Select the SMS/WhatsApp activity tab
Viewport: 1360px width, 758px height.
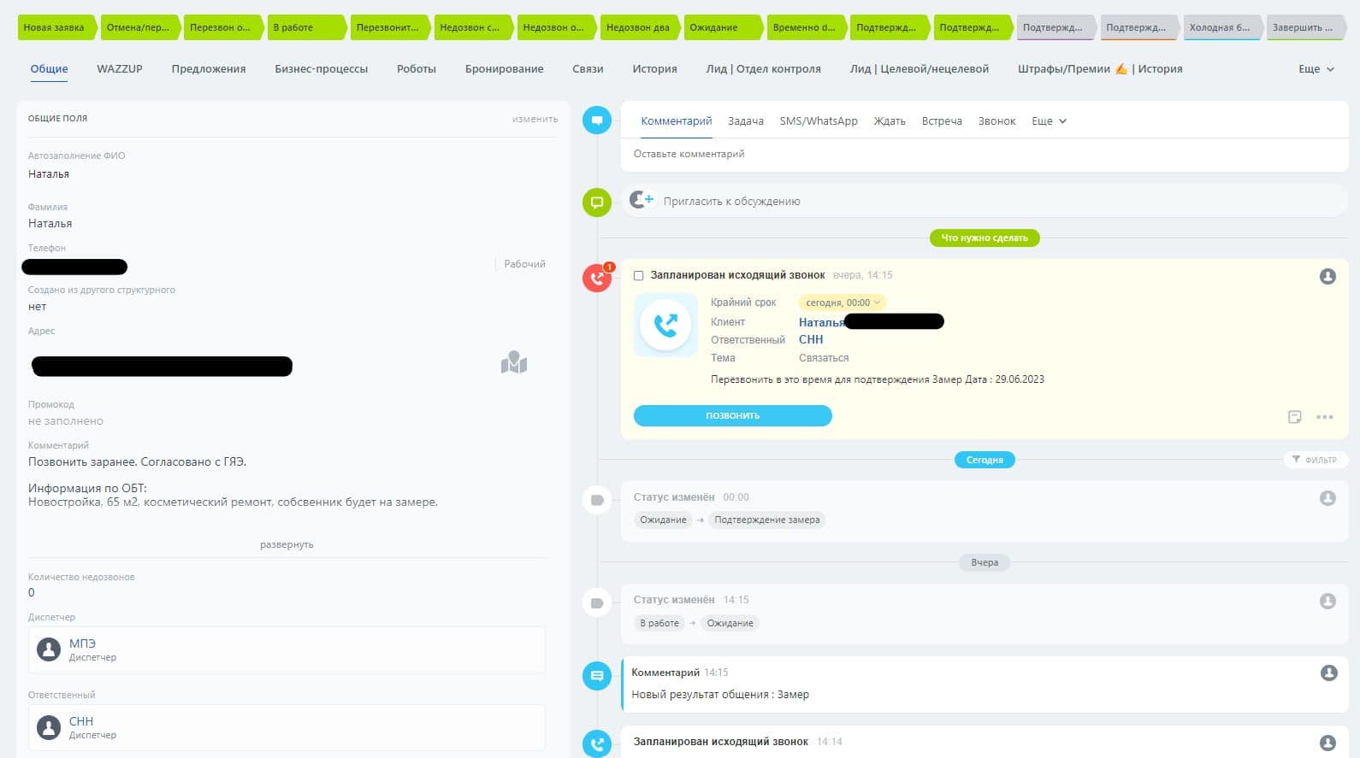coord(819,121)
